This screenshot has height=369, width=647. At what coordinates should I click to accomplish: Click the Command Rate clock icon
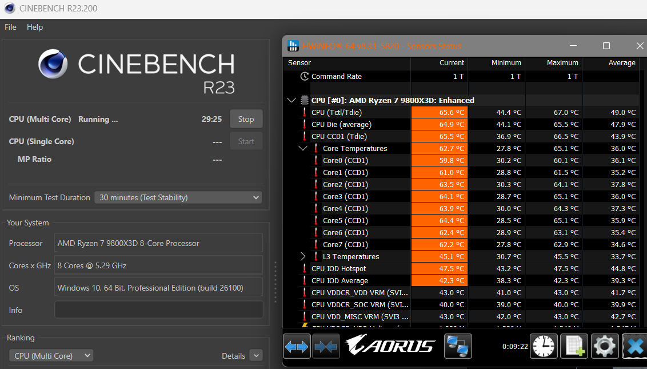click(305, 76)
